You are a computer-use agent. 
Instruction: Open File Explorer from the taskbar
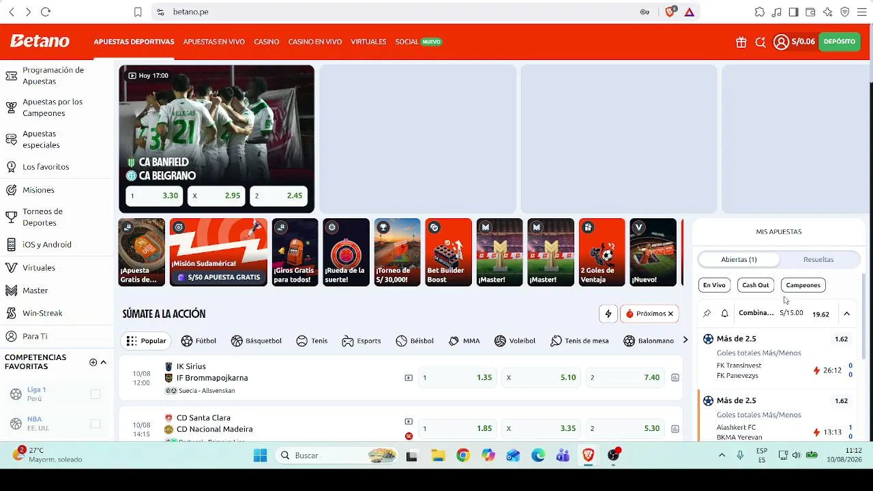[x=437, y=456]
